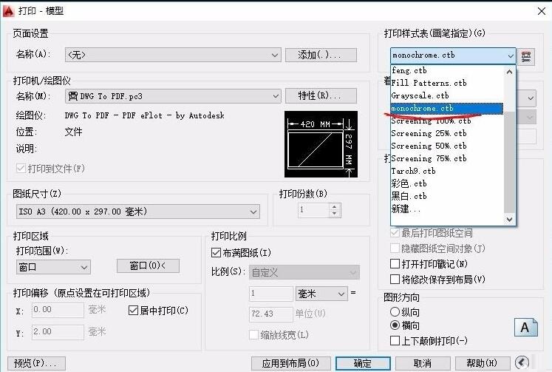Open the page setup name dropdown
Viewport: 552px width, 372px height.
point(173,55)
